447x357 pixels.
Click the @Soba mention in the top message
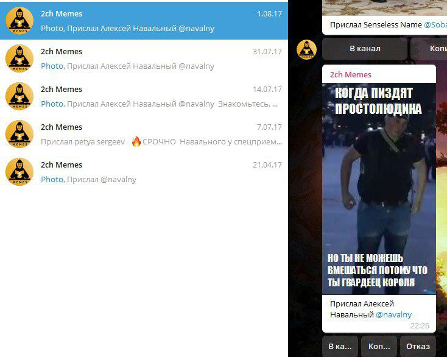(x=435, y=25)
